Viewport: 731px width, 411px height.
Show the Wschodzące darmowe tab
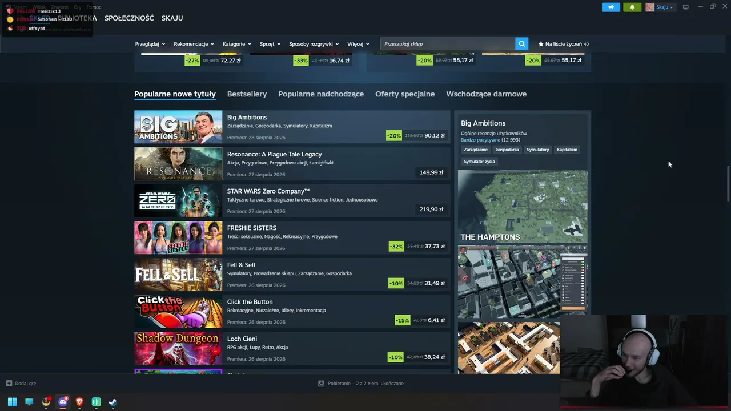click(x=487, y=94)
